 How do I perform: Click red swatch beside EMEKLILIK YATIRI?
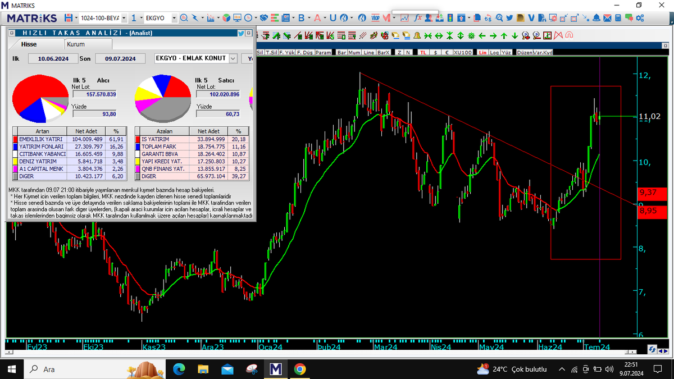click(15, 138)
